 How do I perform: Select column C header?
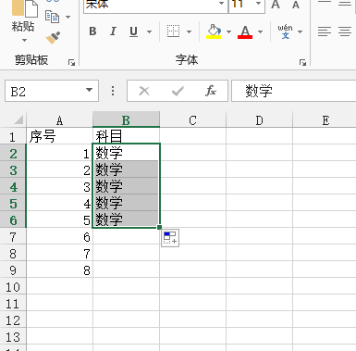(192, 120)
